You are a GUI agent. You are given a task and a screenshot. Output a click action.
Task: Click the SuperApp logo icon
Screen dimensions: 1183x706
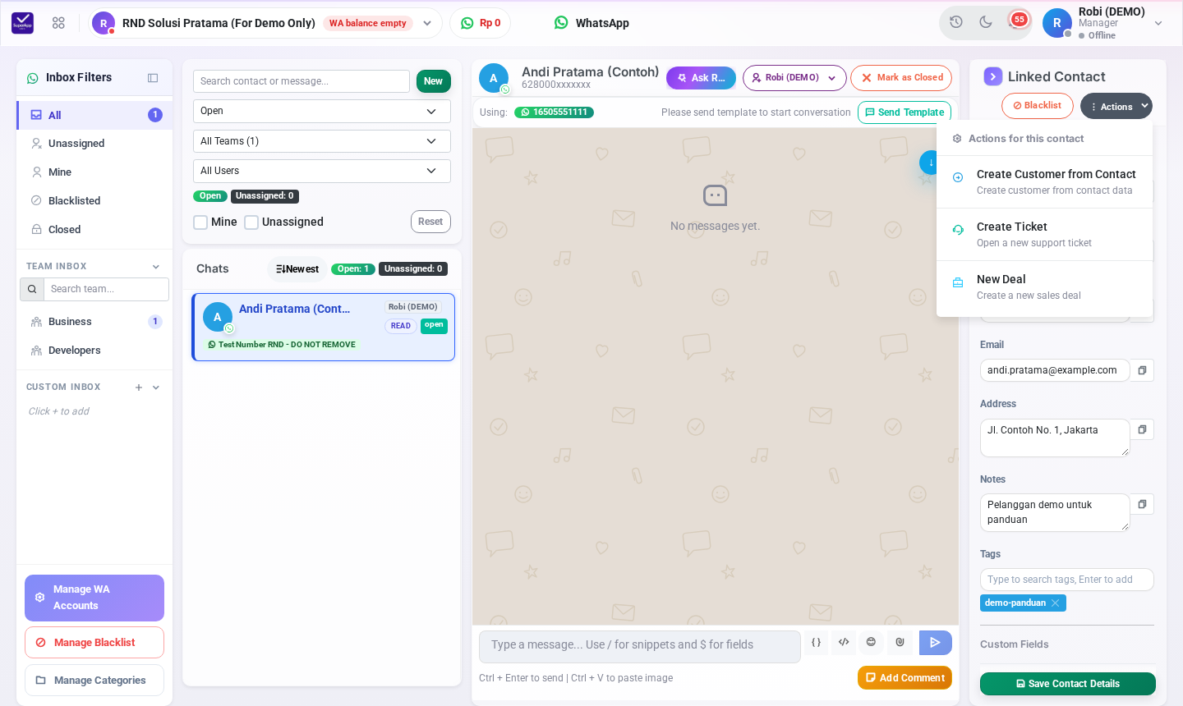(x=23, y=23)
